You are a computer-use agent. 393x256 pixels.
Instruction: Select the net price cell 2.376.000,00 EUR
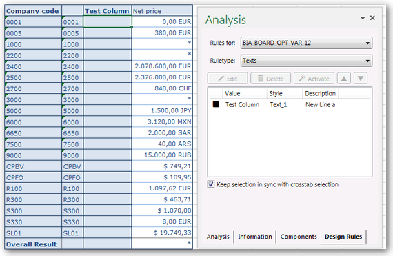[162, 77]
